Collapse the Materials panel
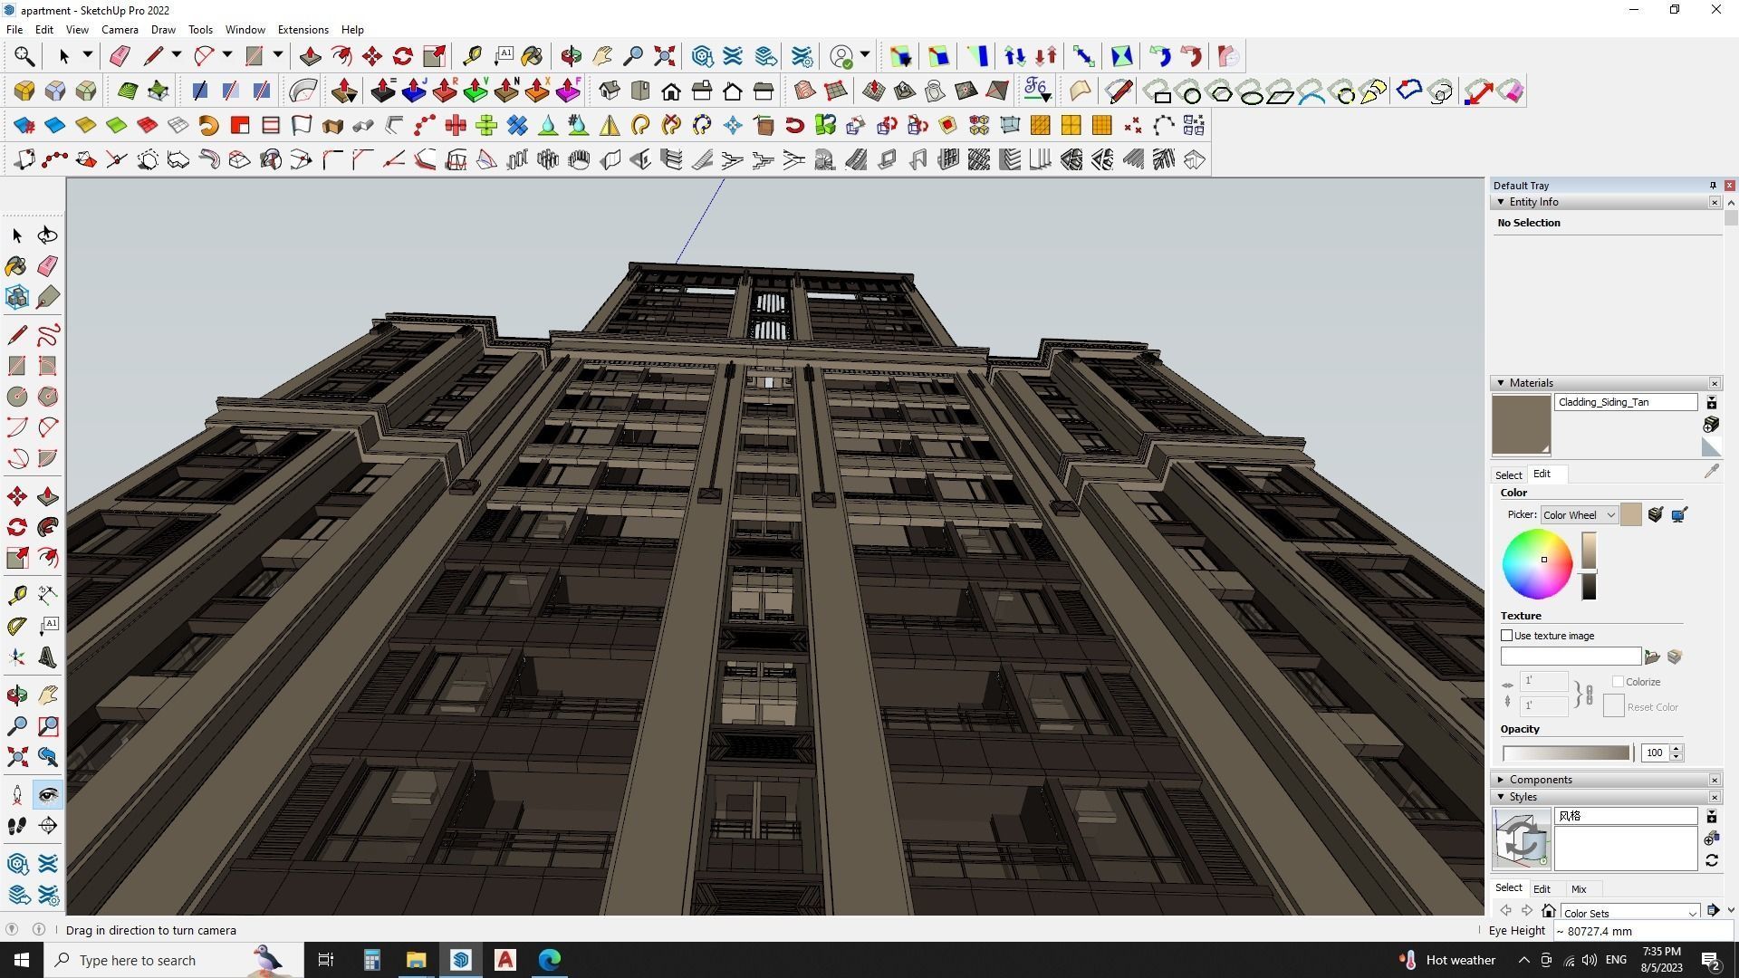This screenshot has width=1739, height=978. point(1501,383)
